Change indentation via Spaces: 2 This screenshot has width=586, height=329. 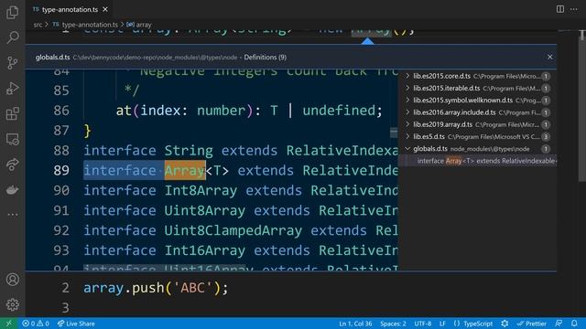[x=393, y=324]
